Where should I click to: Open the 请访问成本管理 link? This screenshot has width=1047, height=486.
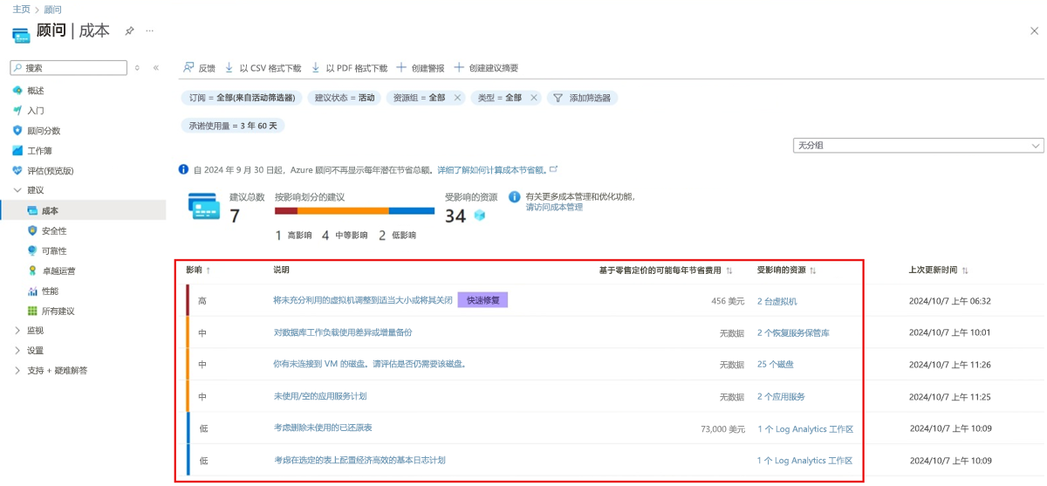[x=554, y=208]
